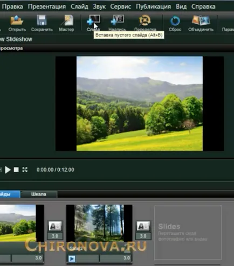This screenshot has height=266, width=234.
Task: Stop the preview playback
Action: coord(16,170)
